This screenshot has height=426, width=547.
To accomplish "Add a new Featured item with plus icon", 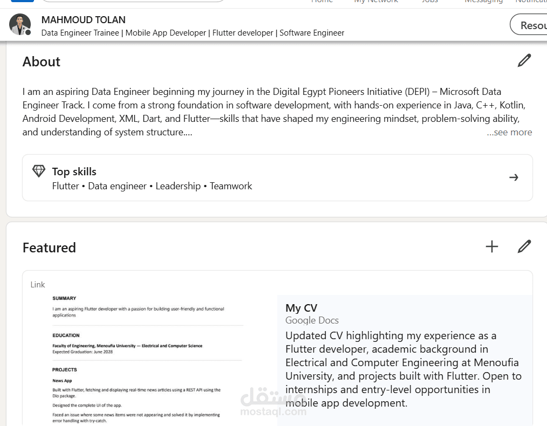I will tap(492, 246).
